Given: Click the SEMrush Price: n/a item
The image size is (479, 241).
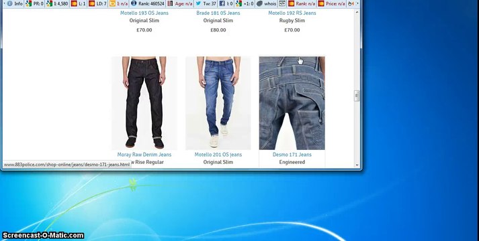Looking at the screenshot, I should pos(331,3).
